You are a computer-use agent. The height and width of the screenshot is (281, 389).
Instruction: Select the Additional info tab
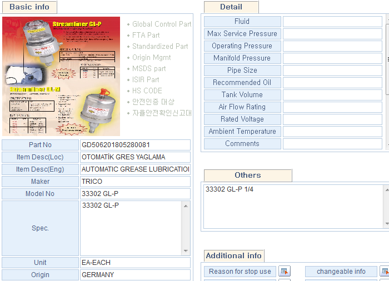pyautogui.click(x=234, y=255)
